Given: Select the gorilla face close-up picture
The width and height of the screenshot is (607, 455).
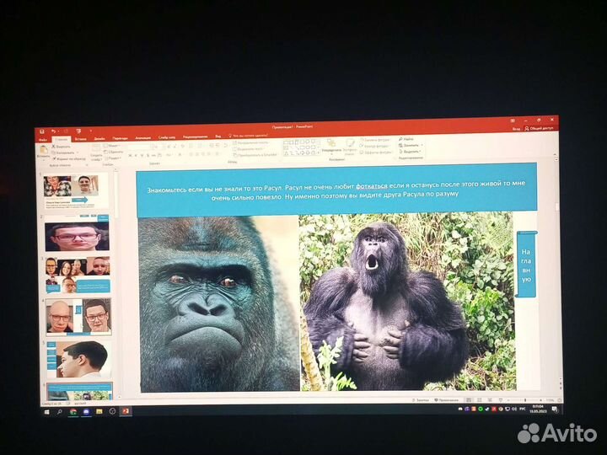Looking at the screenshot, I should [219, 304].
